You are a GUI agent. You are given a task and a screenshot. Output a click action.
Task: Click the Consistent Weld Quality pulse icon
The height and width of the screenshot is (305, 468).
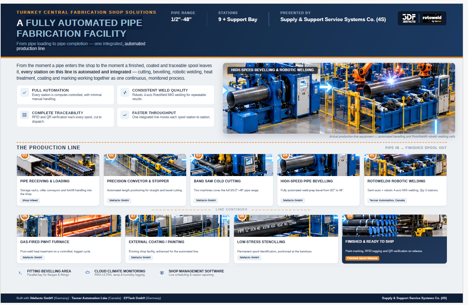tap(125, 93)
